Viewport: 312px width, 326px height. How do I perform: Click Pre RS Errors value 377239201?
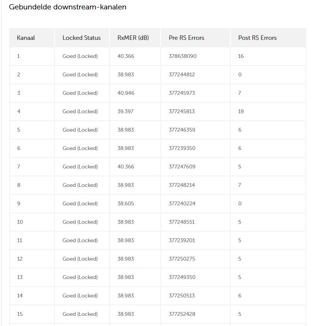coord(182,240)
